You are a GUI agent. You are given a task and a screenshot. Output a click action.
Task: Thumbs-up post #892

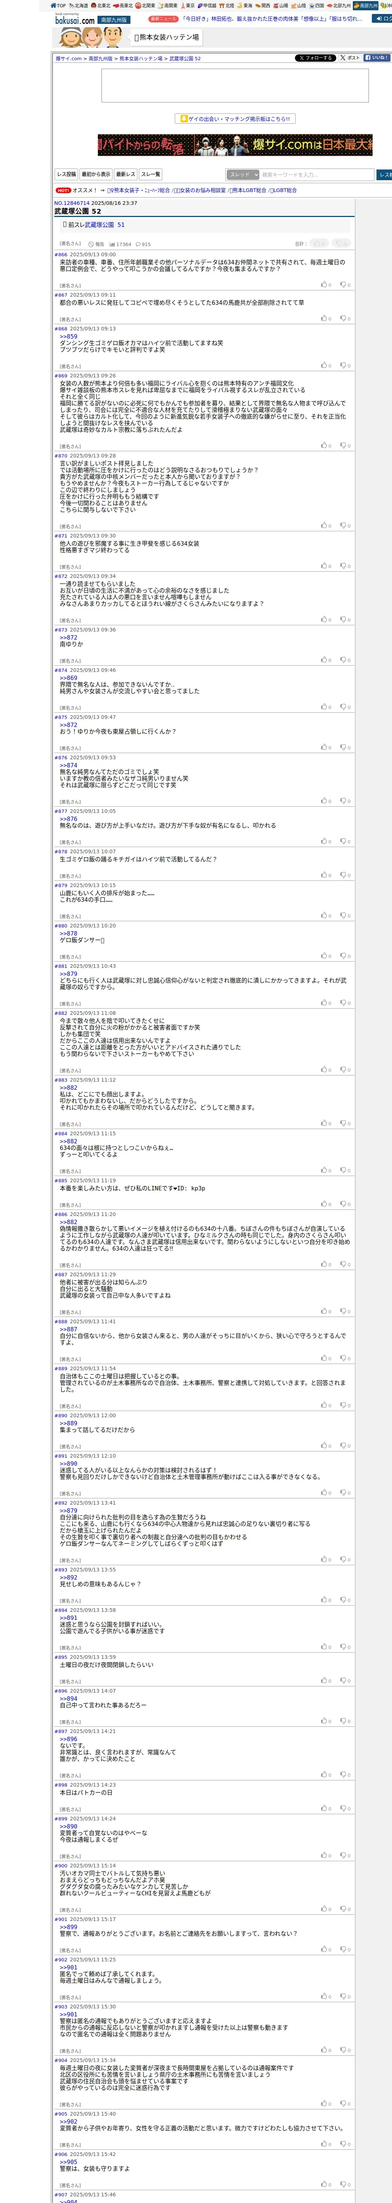[x=326, y=1559]
